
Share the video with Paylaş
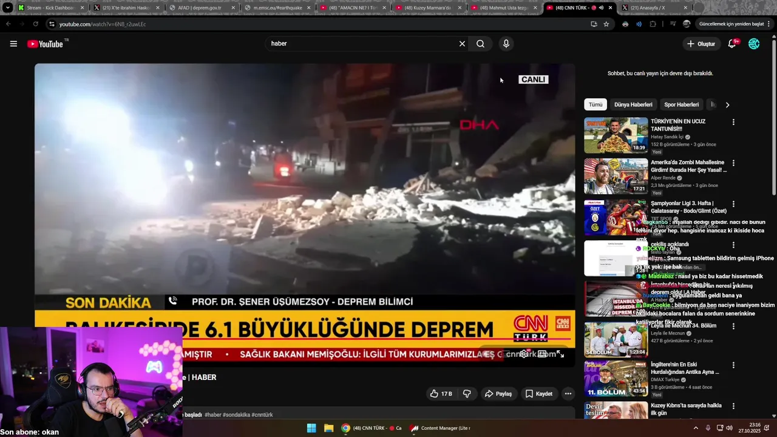coord(498,394)
